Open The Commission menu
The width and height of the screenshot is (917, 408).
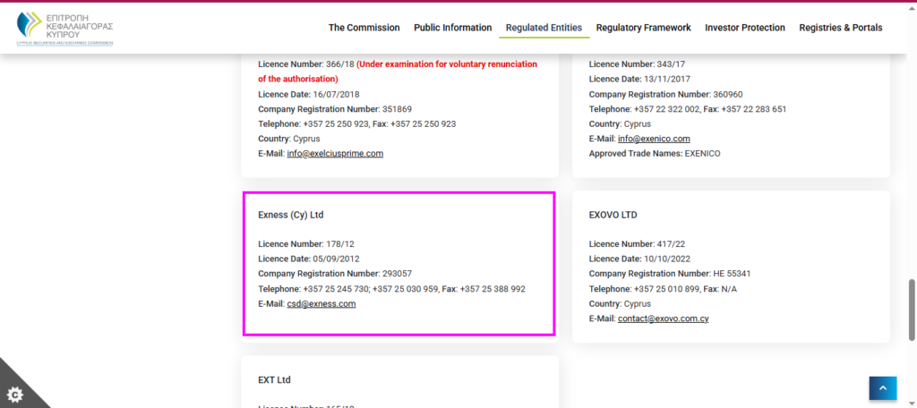pyautogui.click(x=364, y=28)
